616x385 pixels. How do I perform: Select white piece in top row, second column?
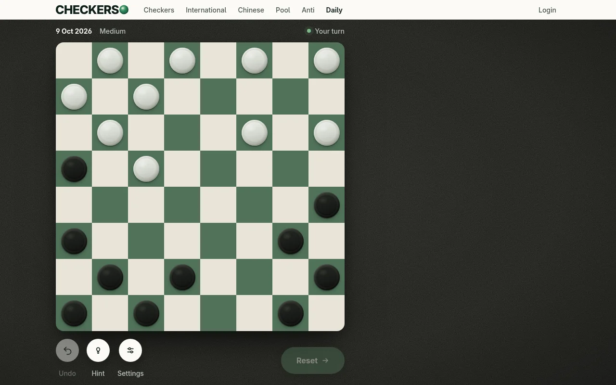click(110, 61)
